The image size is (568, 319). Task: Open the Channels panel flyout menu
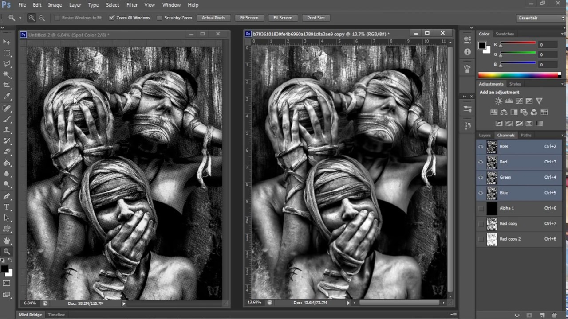point(563,135)
